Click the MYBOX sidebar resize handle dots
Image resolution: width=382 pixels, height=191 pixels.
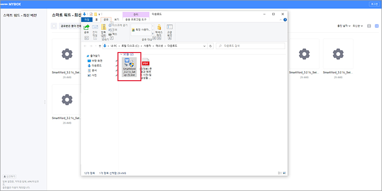point(45,102)
